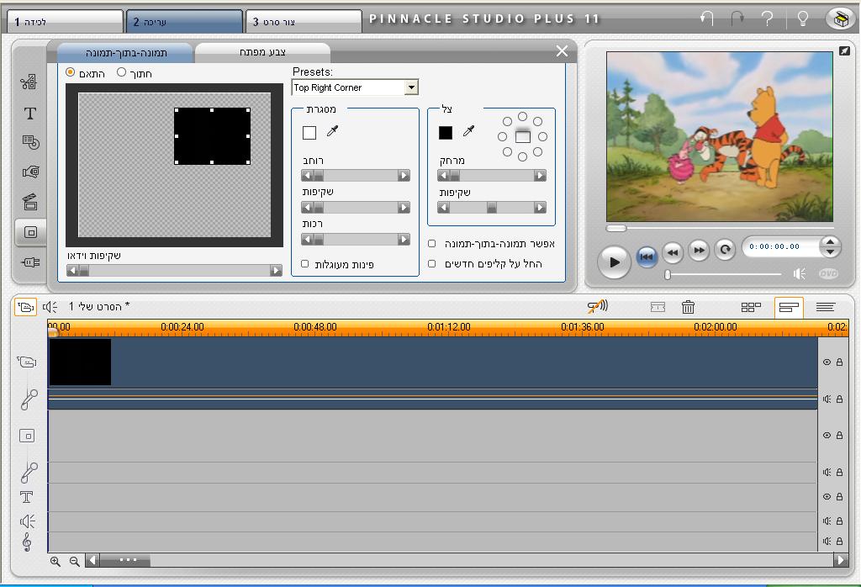Open the disc menu tool
Viewport: 861px width, 587px height.
coord(31,142)
